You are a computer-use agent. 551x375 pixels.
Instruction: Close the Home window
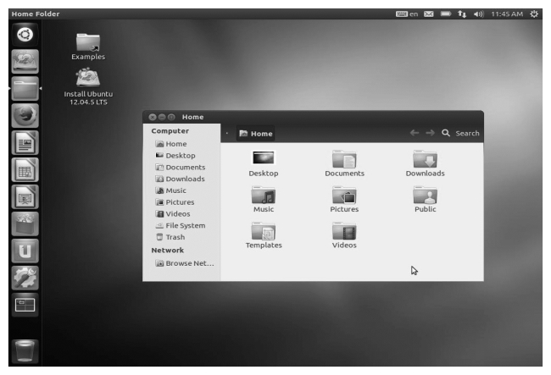(153, 117)
